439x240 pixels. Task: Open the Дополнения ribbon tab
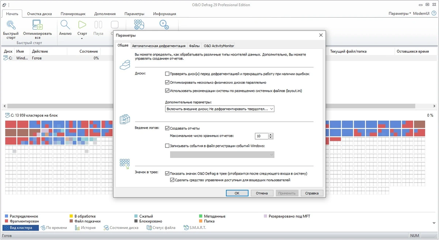[105, 14]
